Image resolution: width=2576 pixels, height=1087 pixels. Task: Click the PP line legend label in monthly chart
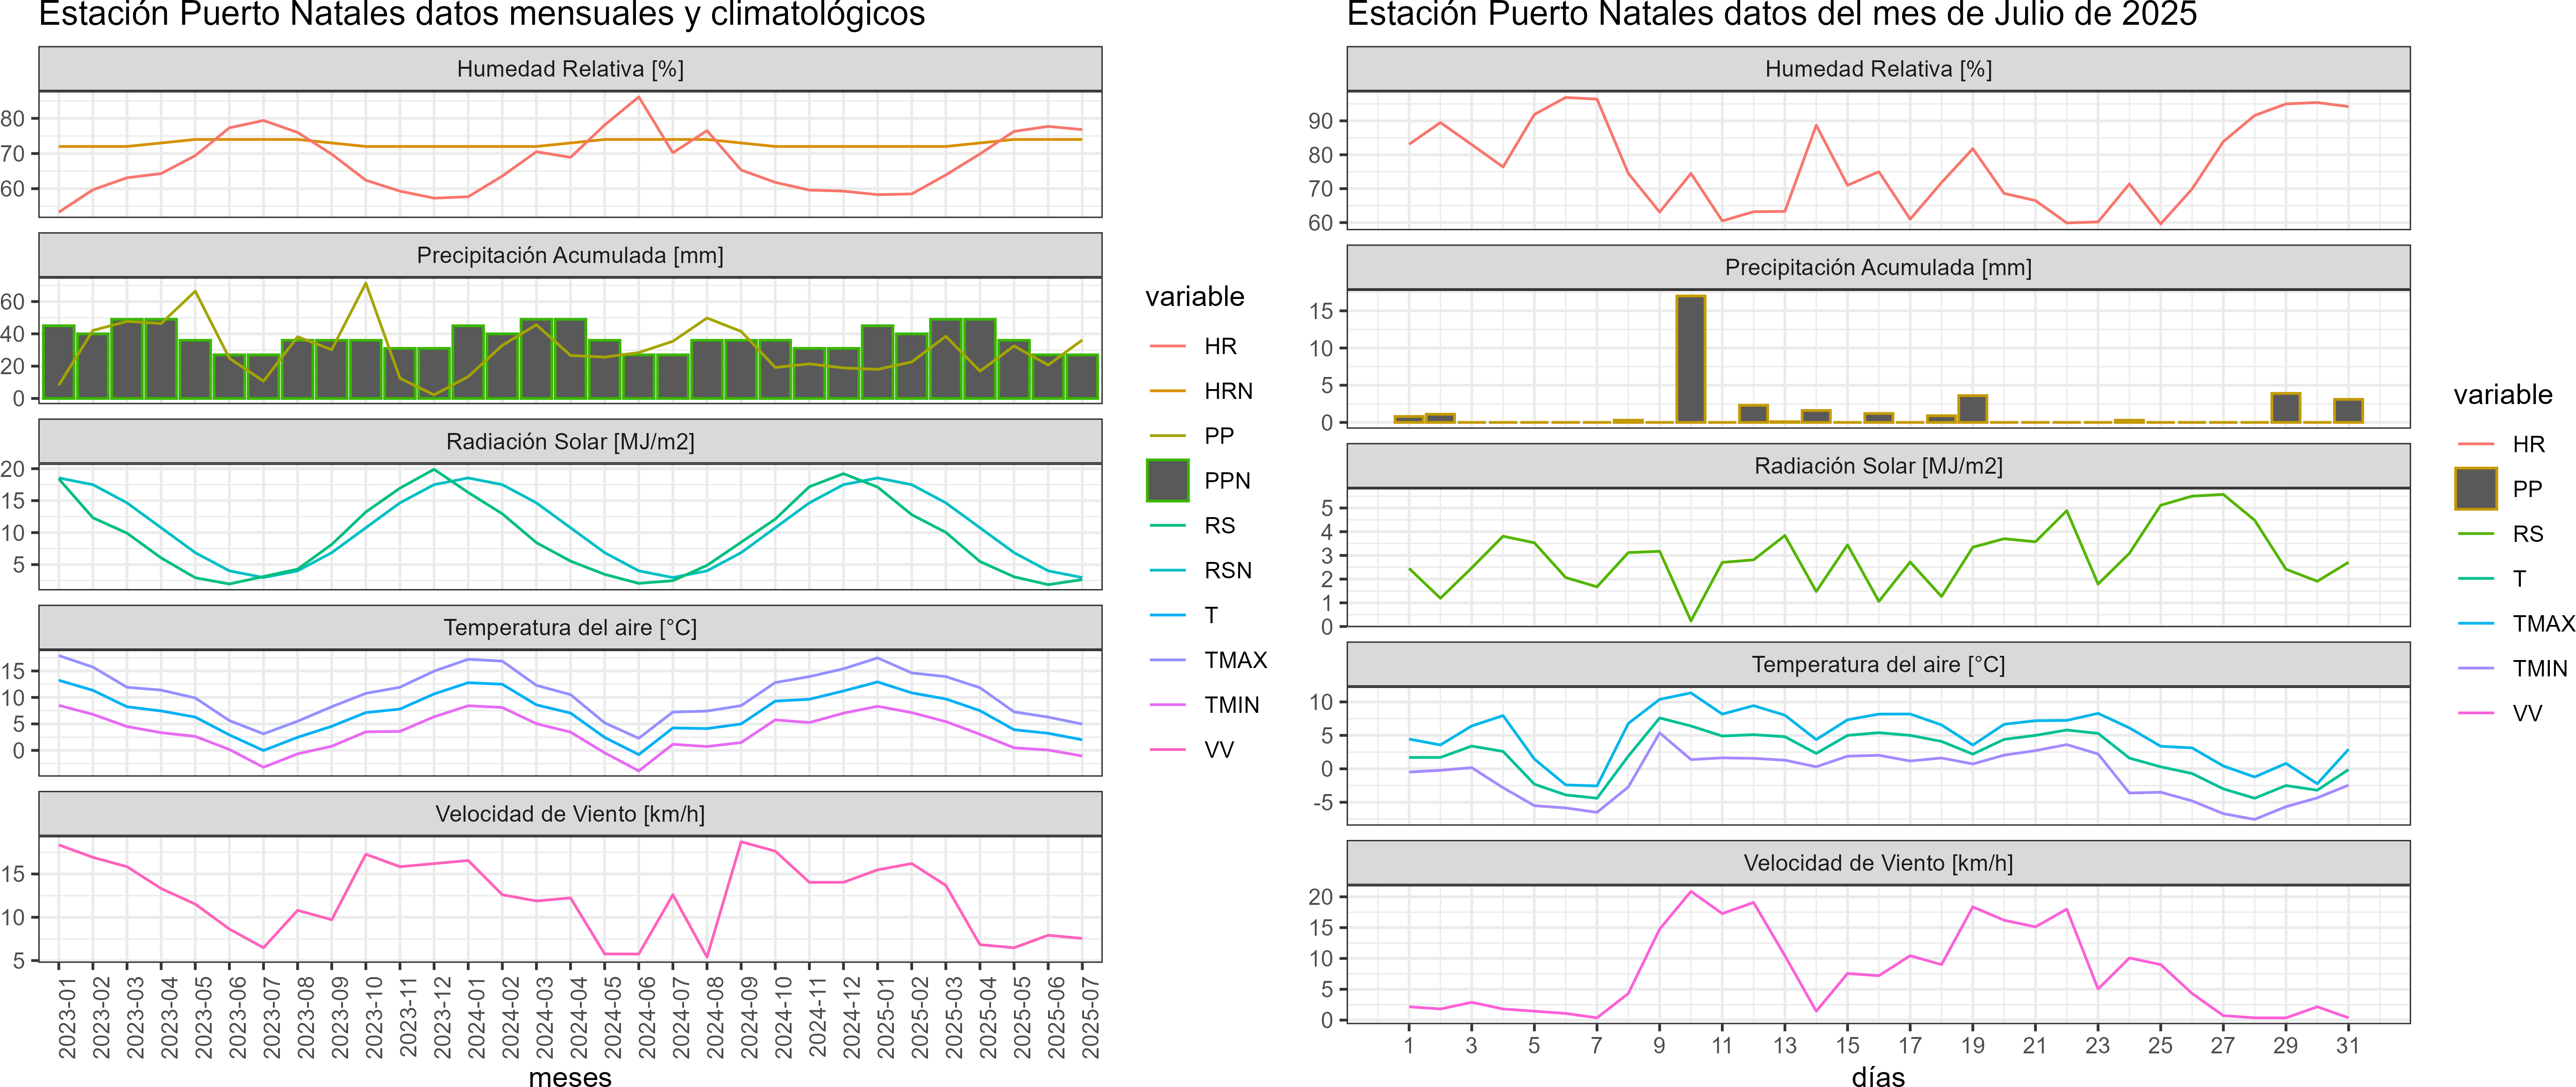click(1219, 436)
